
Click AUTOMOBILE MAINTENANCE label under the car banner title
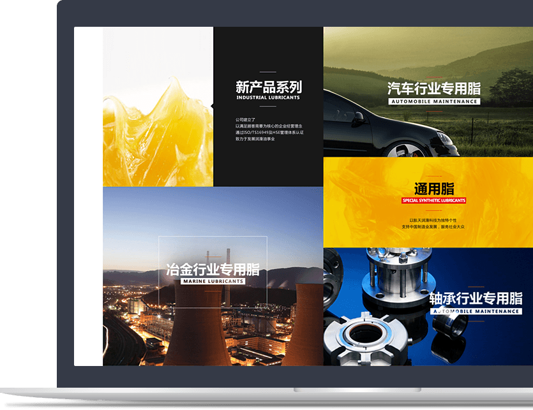tap(436, 101)
